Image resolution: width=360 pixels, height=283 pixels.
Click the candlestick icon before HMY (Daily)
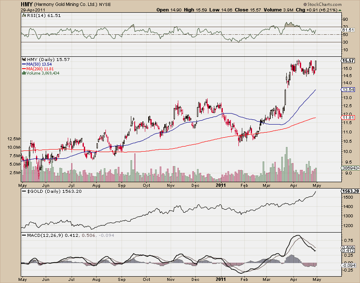click(x=24, y=59)
